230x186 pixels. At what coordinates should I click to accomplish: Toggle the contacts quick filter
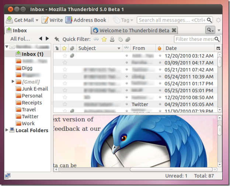pos(112,39)
